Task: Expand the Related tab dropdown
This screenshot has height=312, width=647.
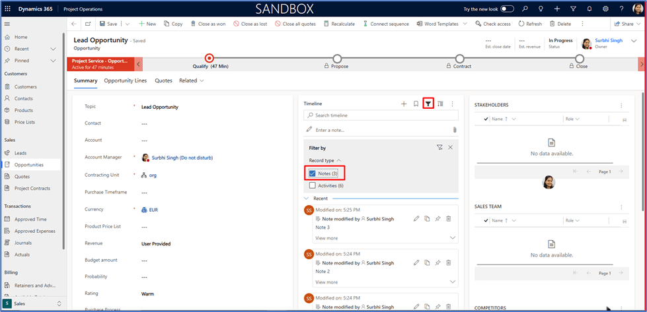Action: point(192,80)
